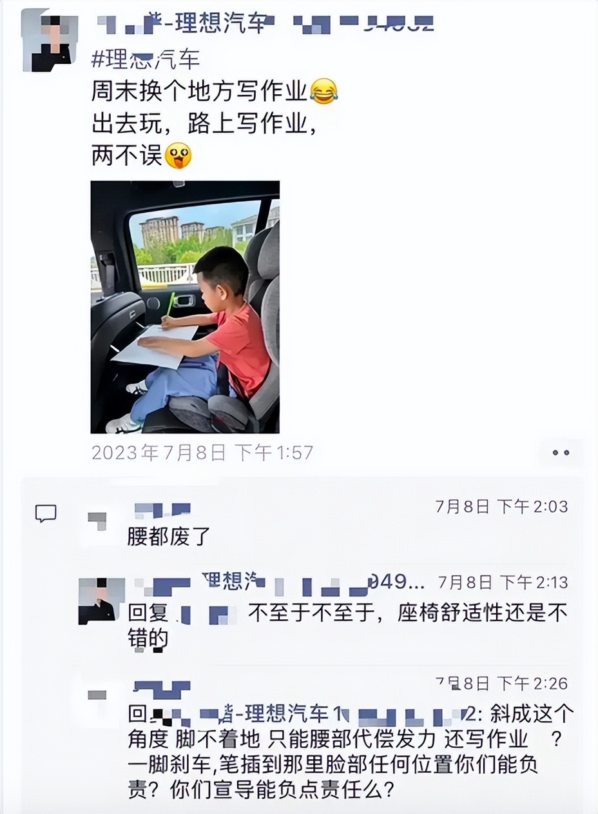Open the two-dot more options button

(x=561, y=453)
